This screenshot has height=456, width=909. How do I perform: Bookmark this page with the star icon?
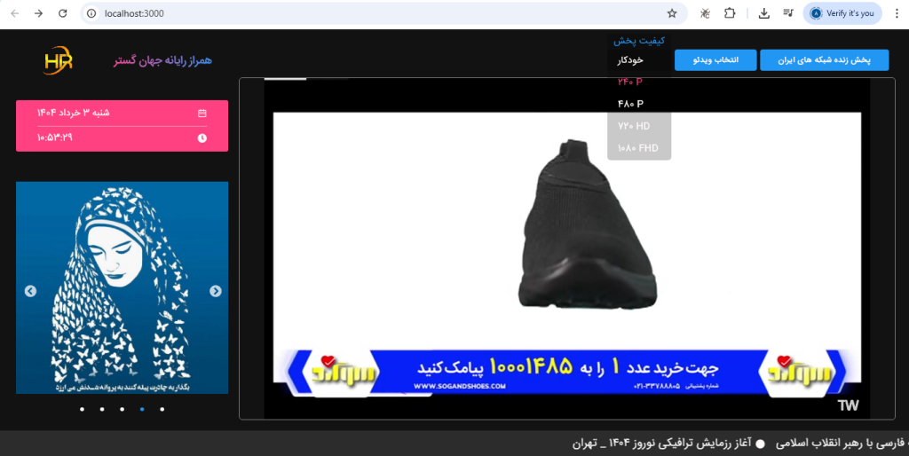coord(672,13)
